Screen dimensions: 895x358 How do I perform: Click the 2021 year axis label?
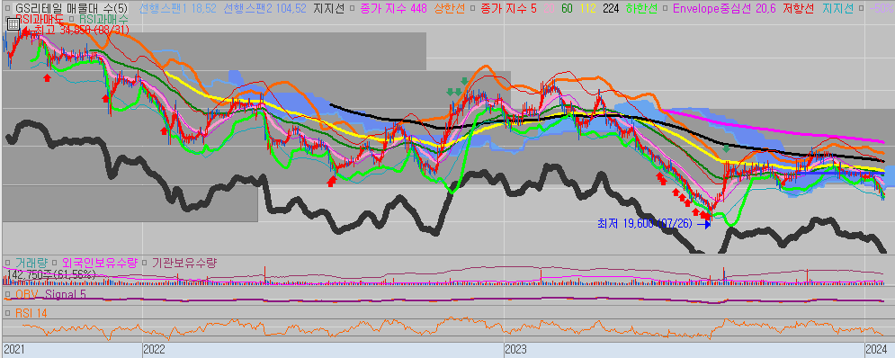click(x=14, y=349)
